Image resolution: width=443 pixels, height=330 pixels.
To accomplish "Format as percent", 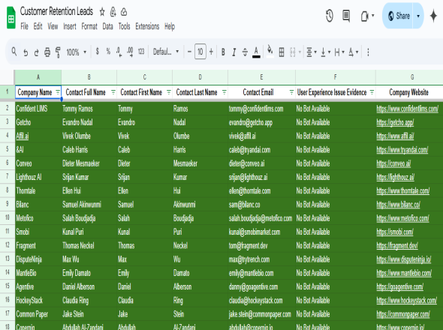I will point(108,52).
